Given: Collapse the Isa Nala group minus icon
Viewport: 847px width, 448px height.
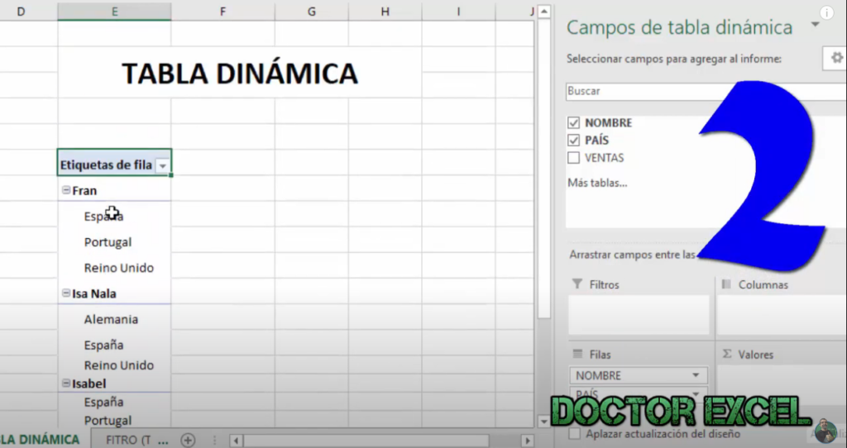Looking at the screenshot, I should tap(66, 293).
